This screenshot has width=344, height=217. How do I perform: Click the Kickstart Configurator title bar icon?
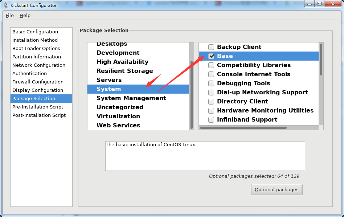[x=6, y=5]
